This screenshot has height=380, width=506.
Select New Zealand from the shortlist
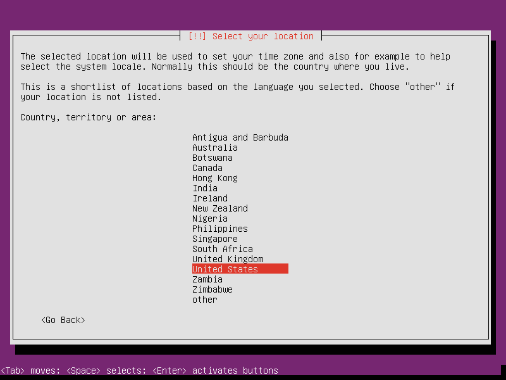pos(219,208)
